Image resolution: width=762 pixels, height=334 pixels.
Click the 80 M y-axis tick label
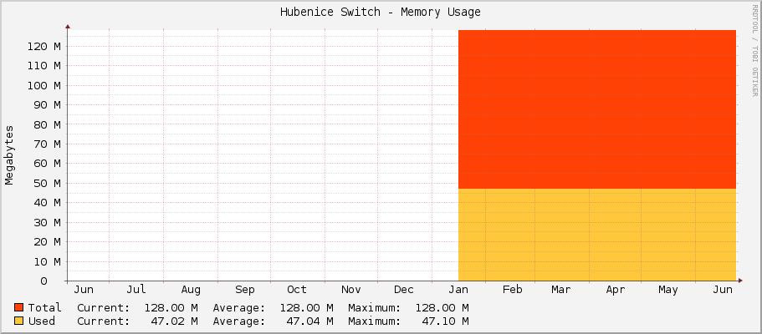[48, 124]
